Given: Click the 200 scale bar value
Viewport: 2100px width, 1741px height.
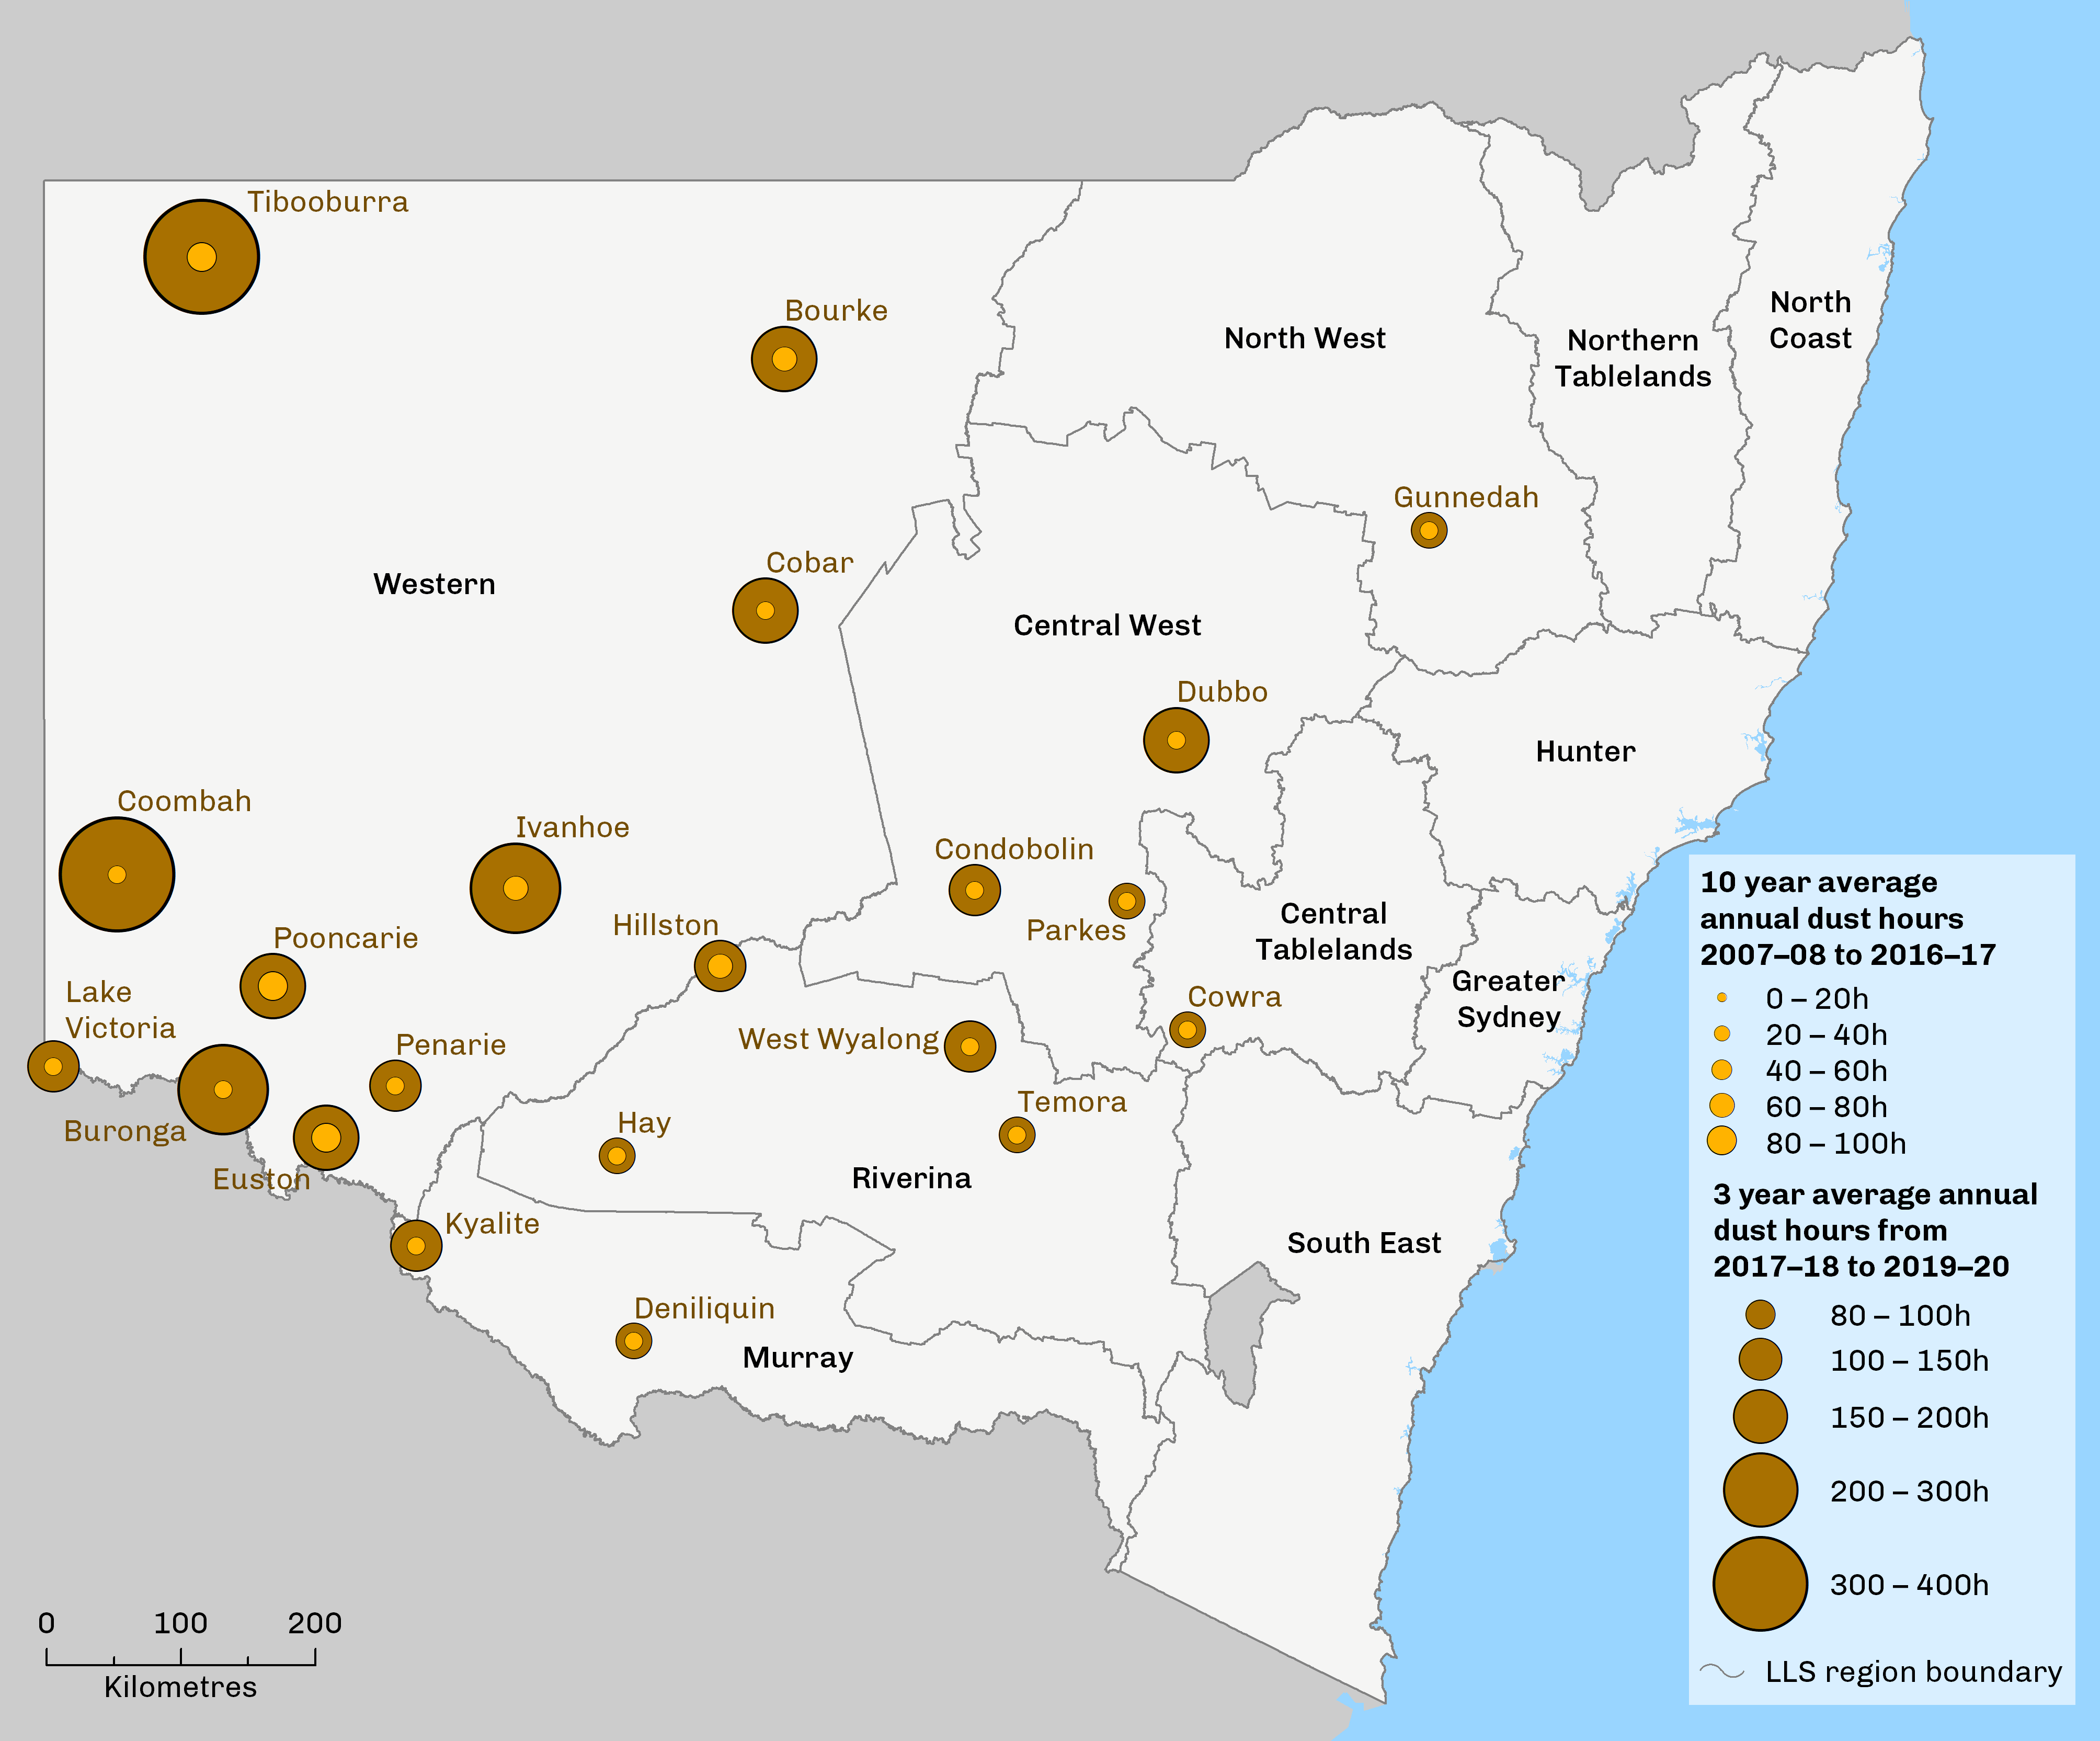Looking at the screenshot, I should click(x=314, y=1623).
